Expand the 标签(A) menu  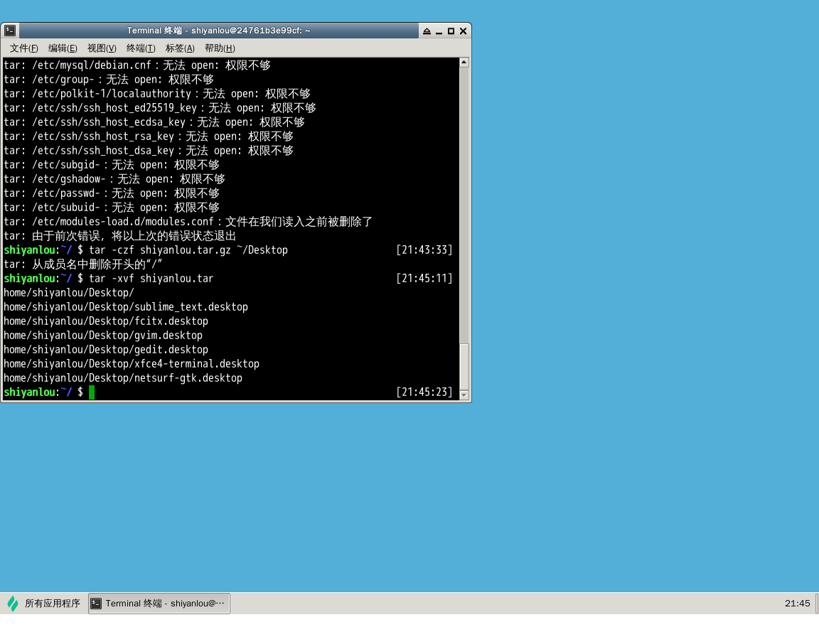pyautogui.click(x=180, y=48)
